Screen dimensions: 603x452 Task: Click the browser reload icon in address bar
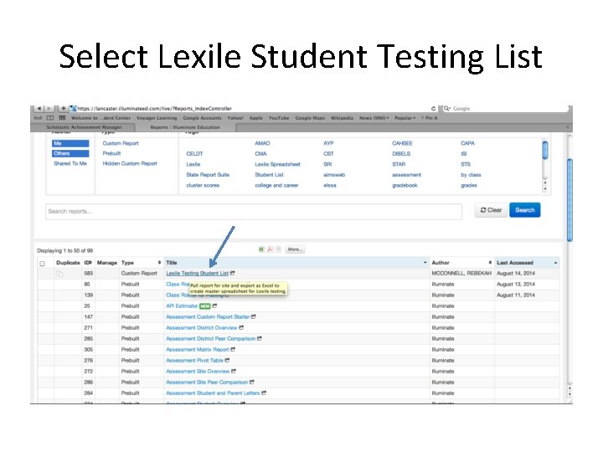[x=433, y=109]
